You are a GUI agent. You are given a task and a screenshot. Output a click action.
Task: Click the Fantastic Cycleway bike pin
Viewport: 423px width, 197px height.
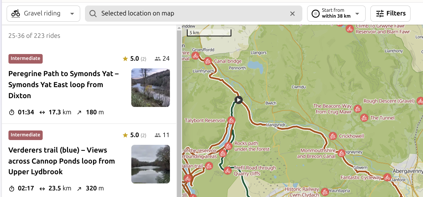[x=387, y=177]
